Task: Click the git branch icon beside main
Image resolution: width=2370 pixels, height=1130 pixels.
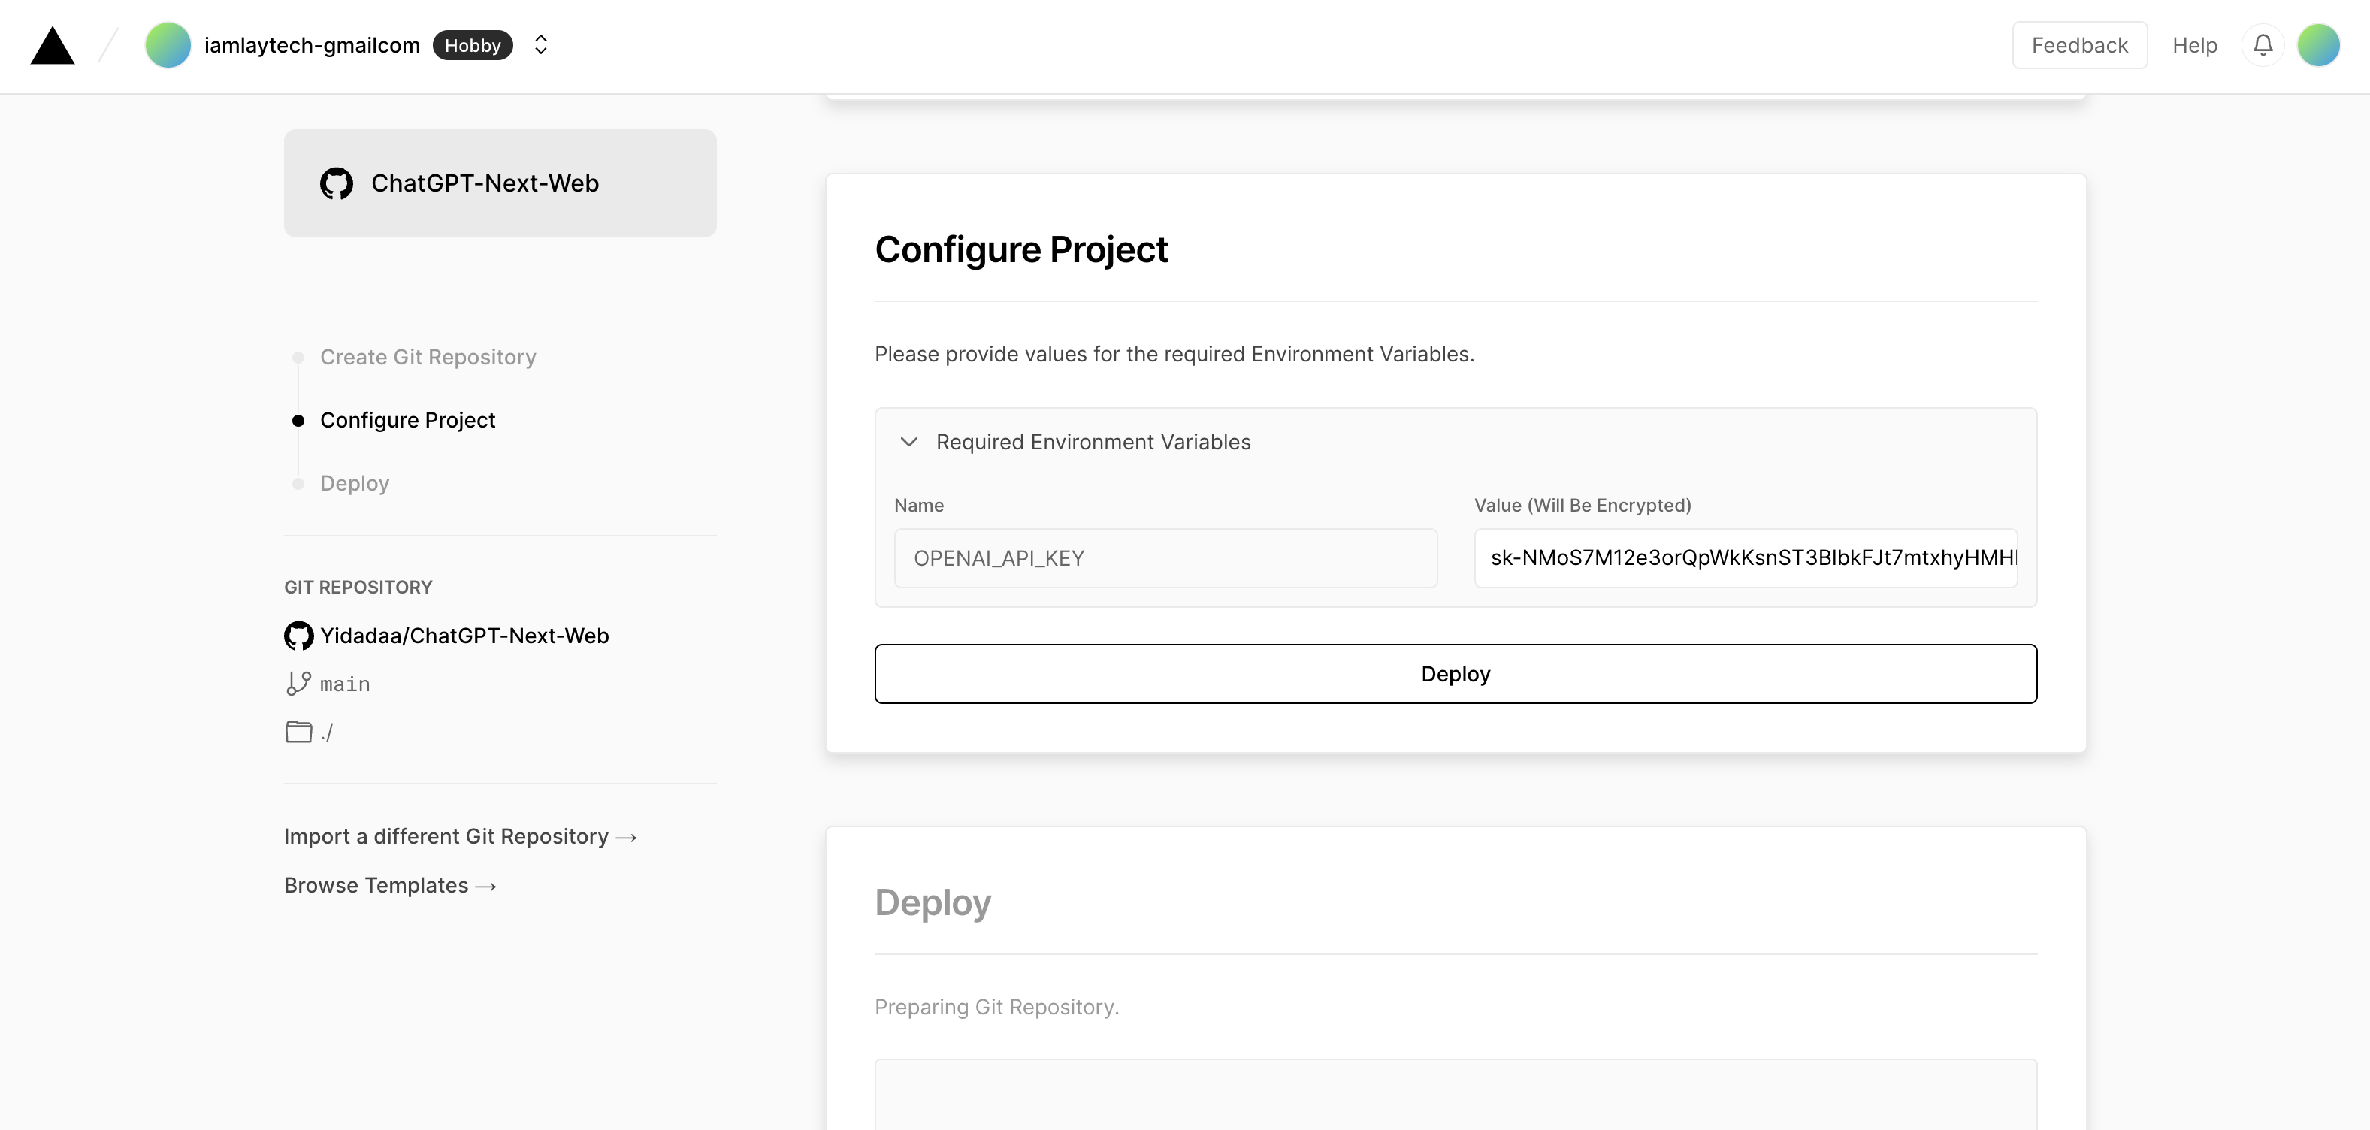Action: pyautogui.click(x=298, y=684)
